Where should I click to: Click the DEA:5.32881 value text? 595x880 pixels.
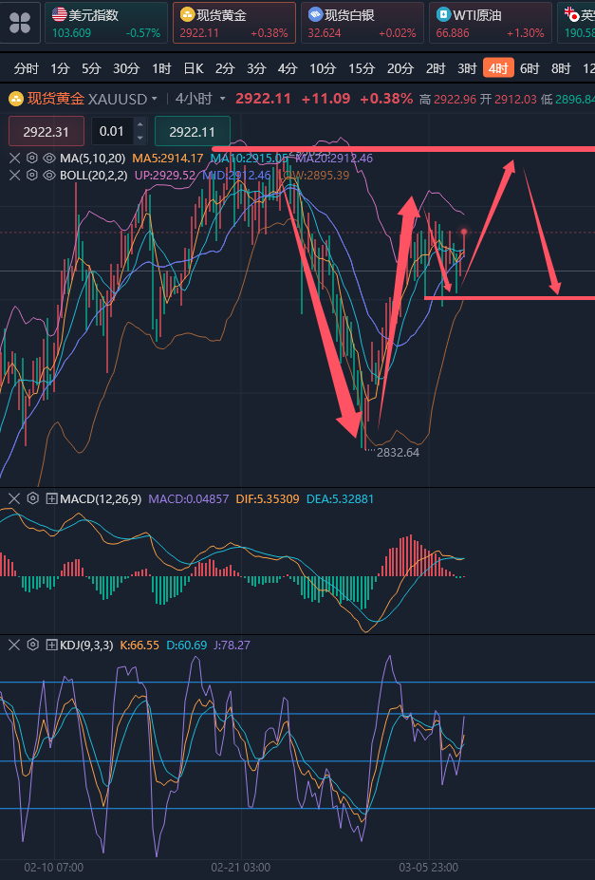click(x=340, y=499)
